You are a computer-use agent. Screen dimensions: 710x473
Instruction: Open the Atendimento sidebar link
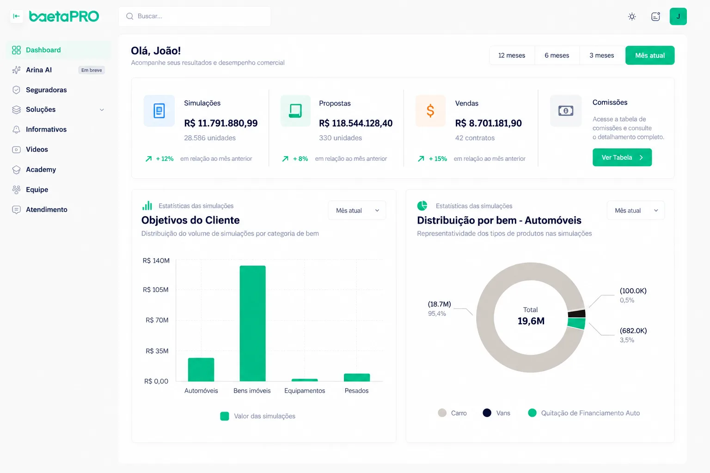click(x=47, y=210)
